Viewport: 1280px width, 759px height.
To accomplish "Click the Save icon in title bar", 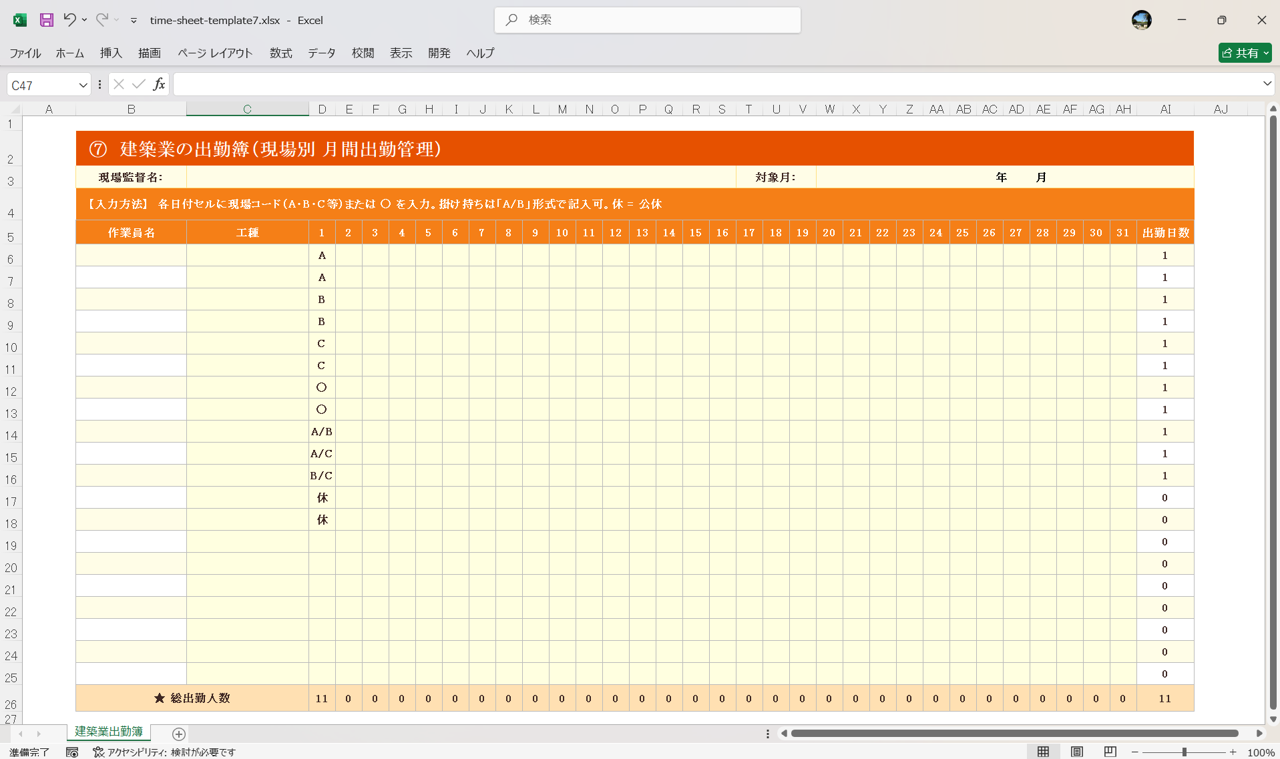I will tap(46, 20).
